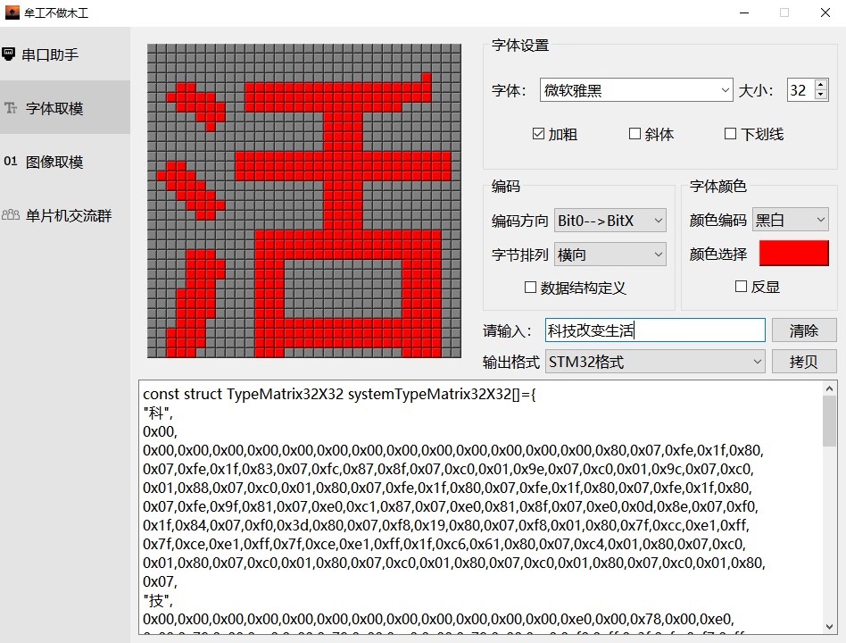Viewport: 846px width, 643px height.
Task: Click the red 颜色选择 color swatch
Action: point(793,254)
